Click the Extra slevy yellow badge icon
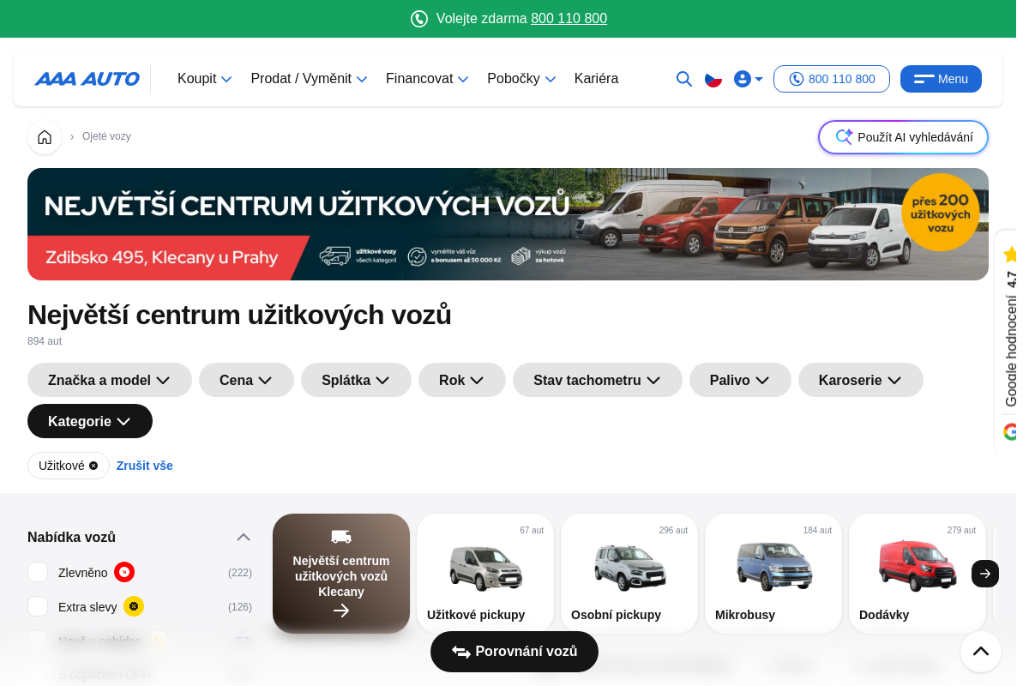This screenshot has width=1029, height=686. [134, 606]
